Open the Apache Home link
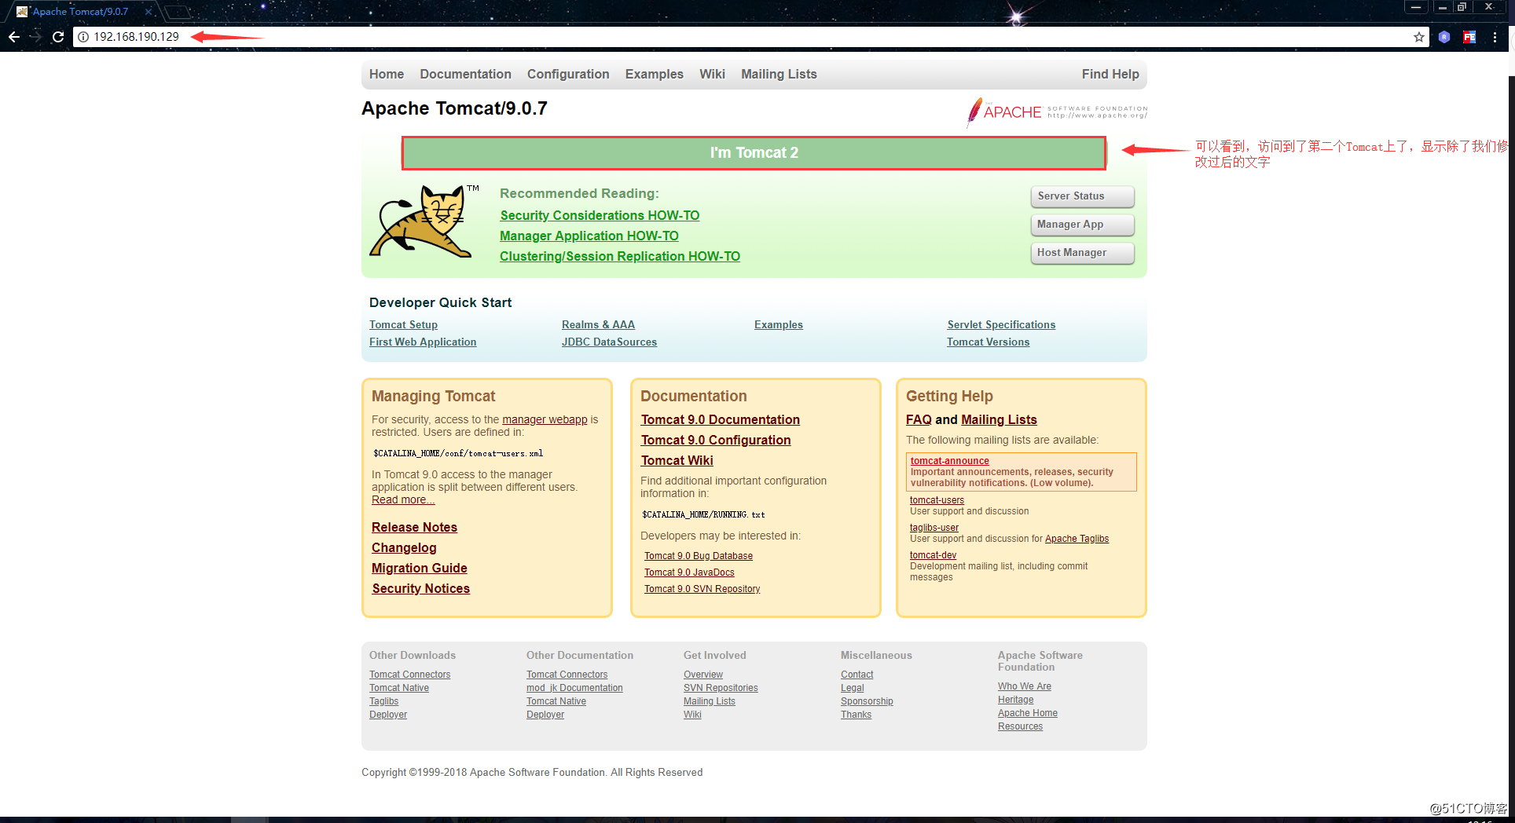The image size is (1515, 823). click(x=1028, y=713)
